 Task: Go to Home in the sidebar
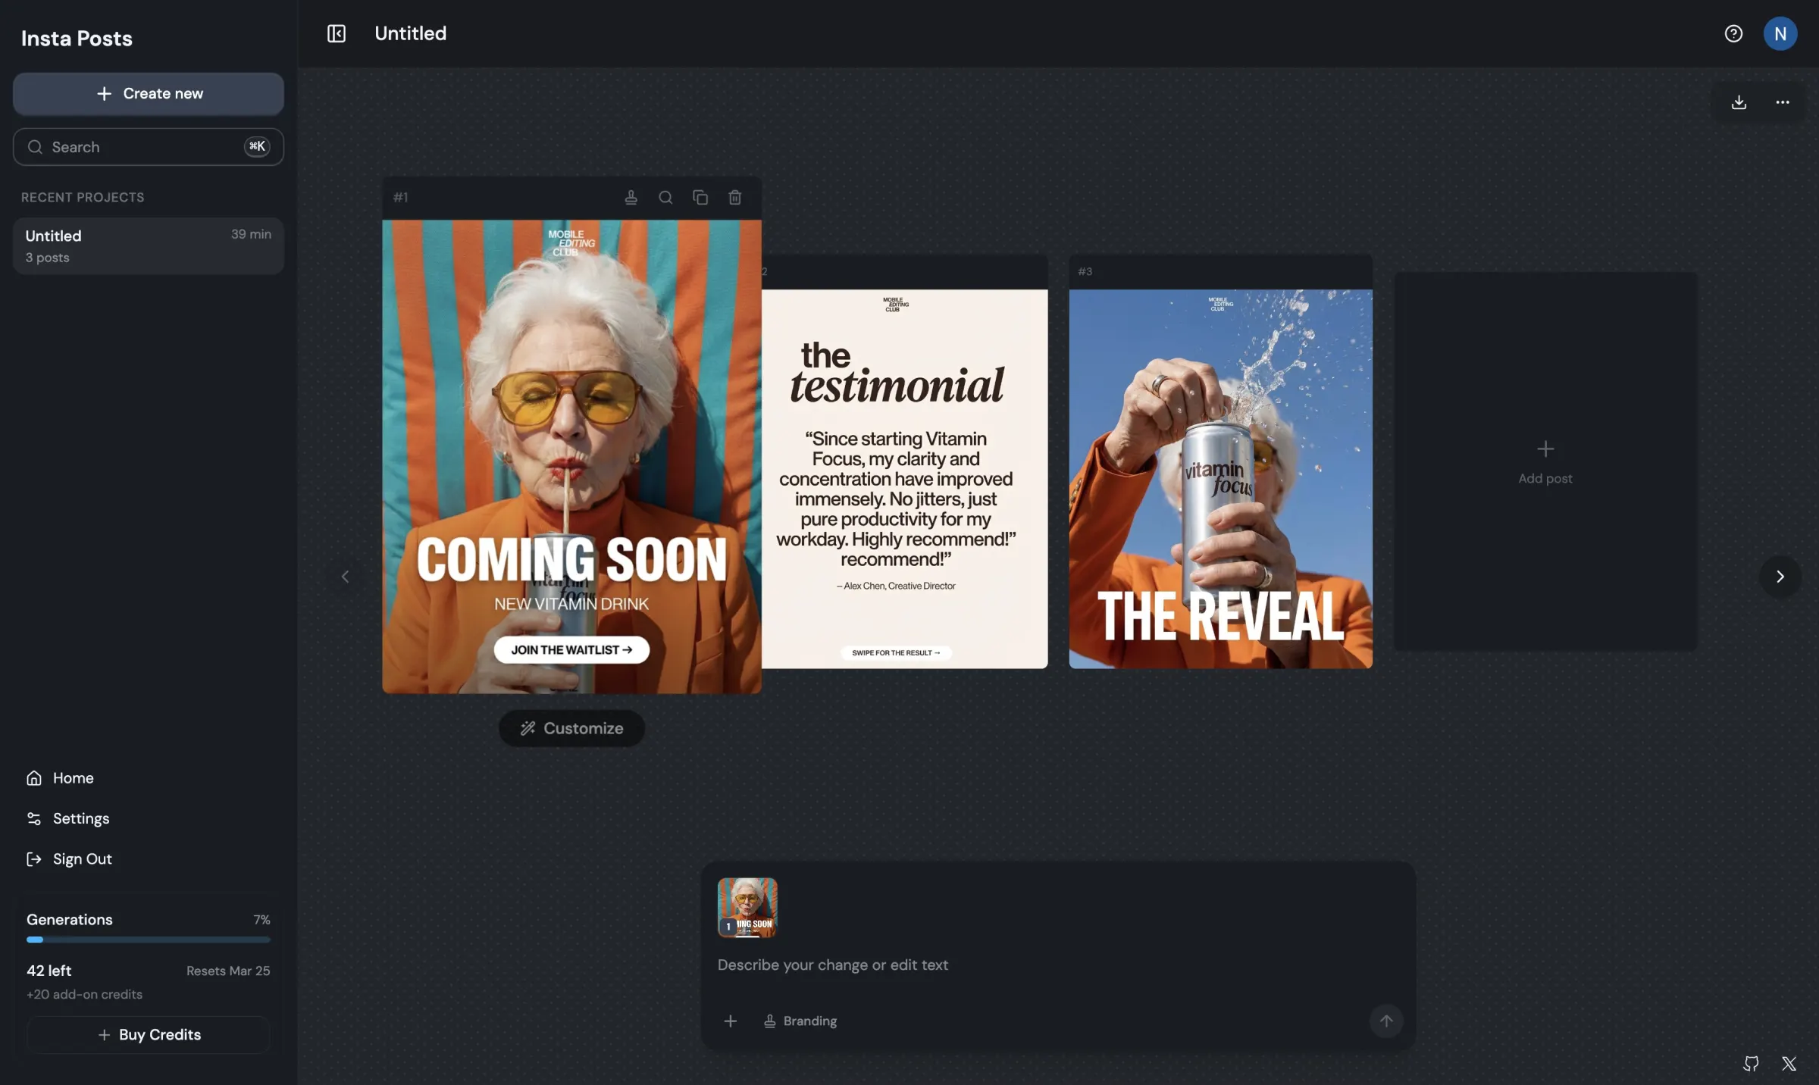tap(73, 777)
